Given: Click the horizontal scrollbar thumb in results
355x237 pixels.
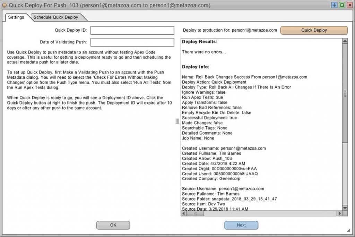Looking at the screenshot, I should pos(195,213).
